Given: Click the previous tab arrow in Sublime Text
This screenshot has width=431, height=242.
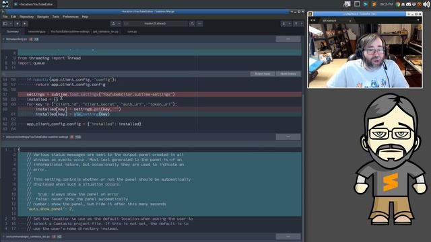Looking at the screenshot, I should pyautogui.click(x=311, y=21).
